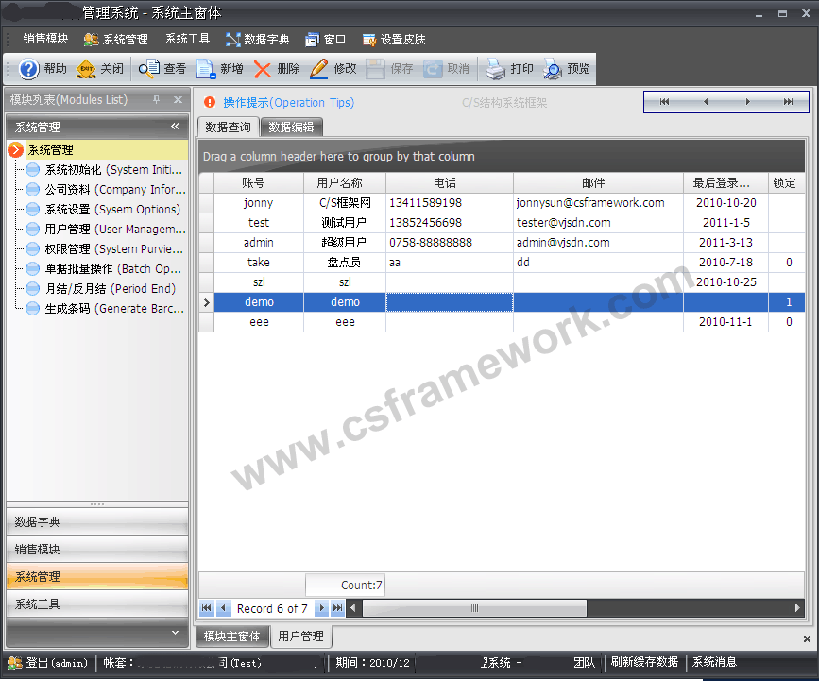Click the 刷新缓存数据 status bar button

pyautogui.click(x=644, y=663)
